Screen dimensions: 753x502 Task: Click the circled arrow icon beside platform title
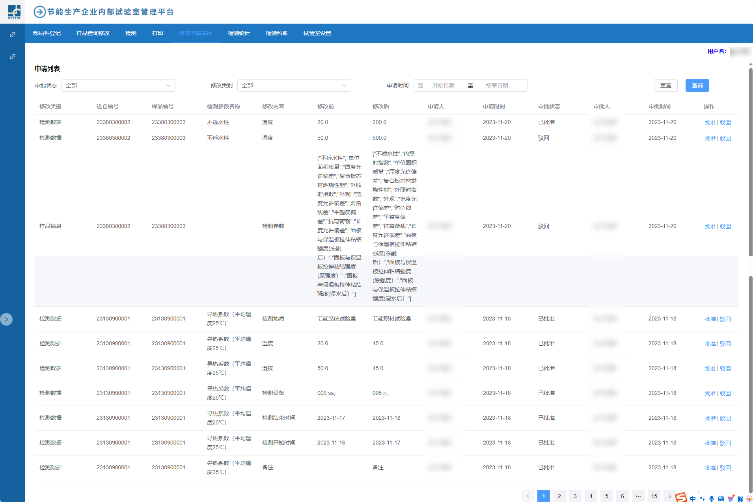coord(39,12)
